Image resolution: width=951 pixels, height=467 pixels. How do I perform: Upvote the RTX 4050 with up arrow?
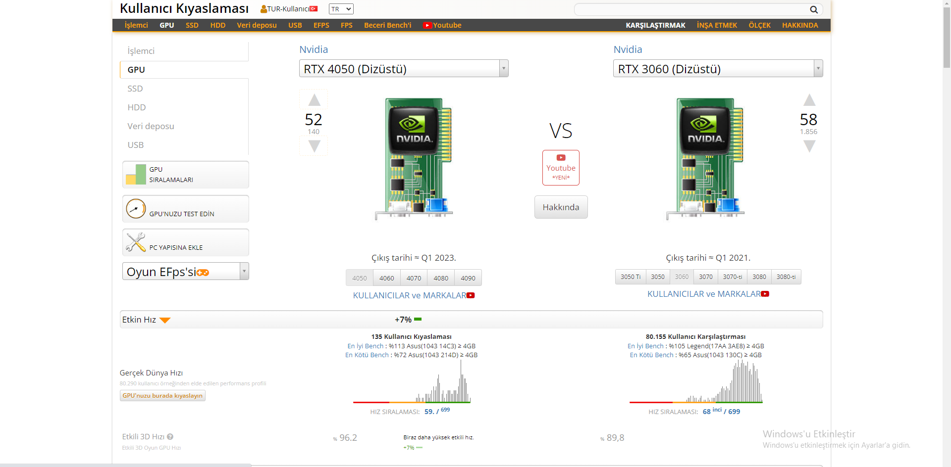tap(314, 100)
